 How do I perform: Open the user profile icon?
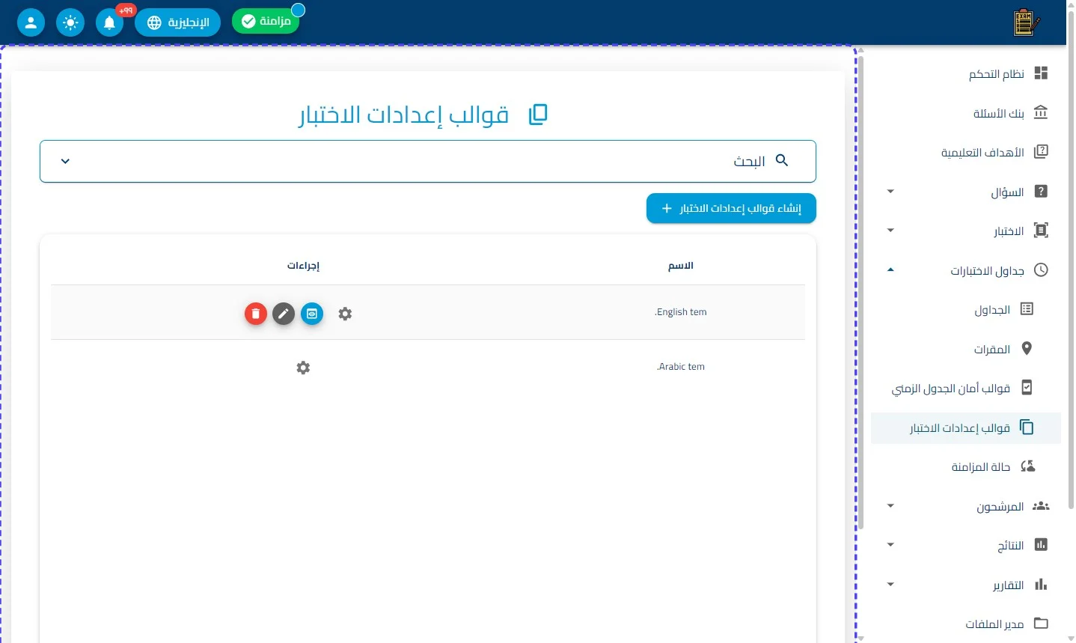[31, 22]
